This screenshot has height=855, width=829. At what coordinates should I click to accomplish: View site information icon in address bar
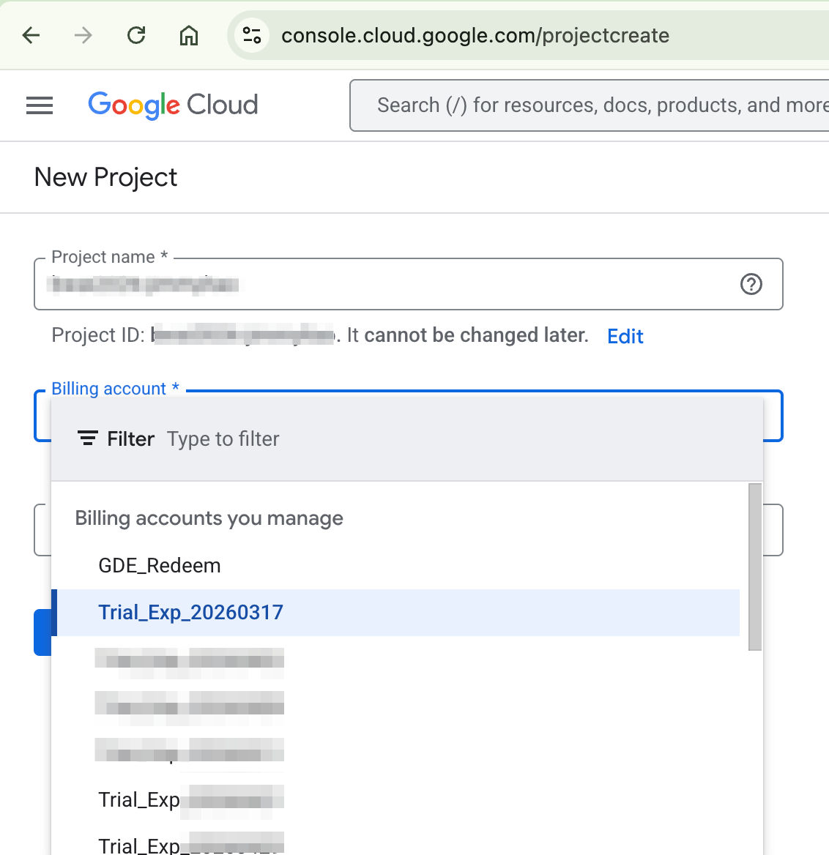252,35
